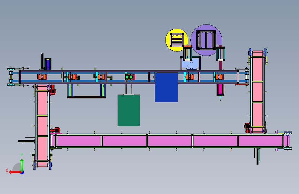
Task: Select the green rectangular box in the model
Action: (x=129, y=110)
